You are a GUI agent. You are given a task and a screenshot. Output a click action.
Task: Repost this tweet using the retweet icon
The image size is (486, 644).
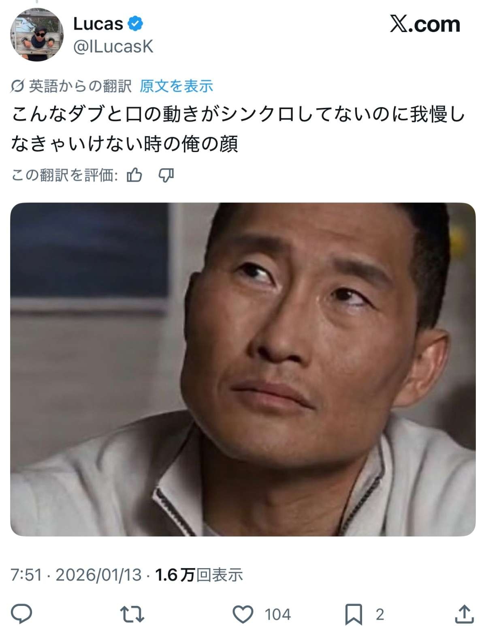click(x=132, y=614)
